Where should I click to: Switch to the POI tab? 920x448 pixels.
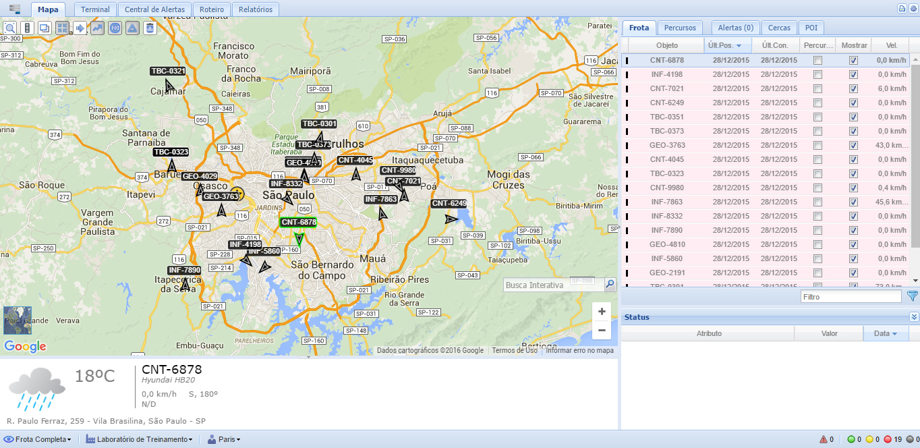point(811,28)
